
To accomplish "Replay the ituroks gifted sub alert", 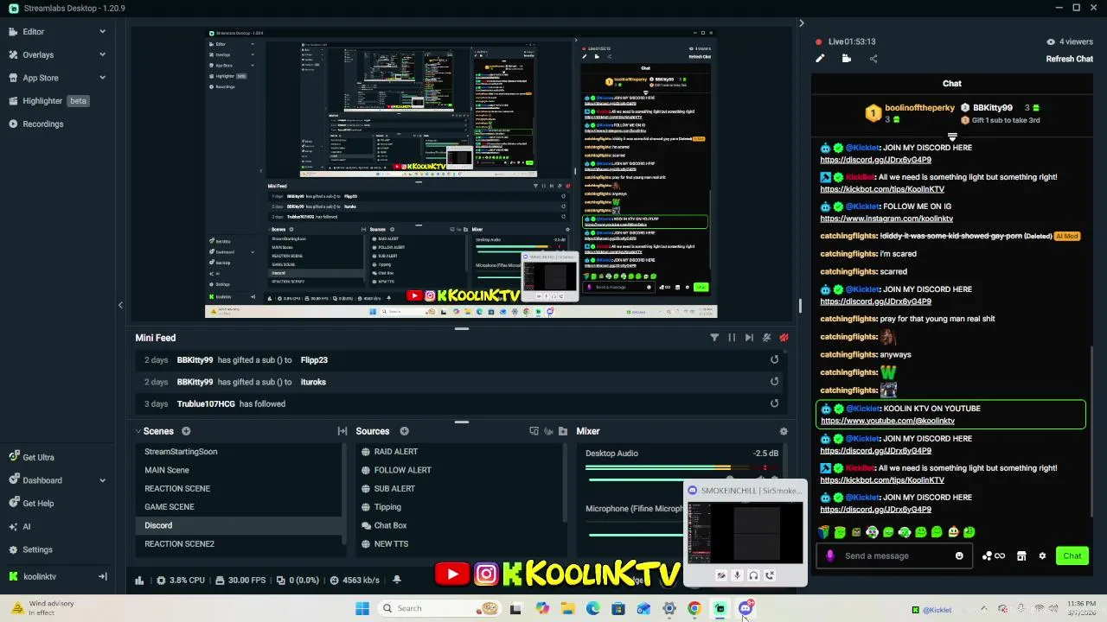I will tap(774, 381).
